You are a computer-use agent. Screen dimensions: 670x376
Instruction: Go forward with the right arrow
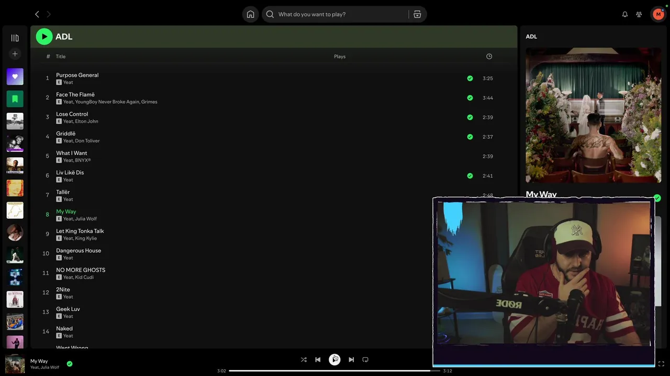[49, 14]
